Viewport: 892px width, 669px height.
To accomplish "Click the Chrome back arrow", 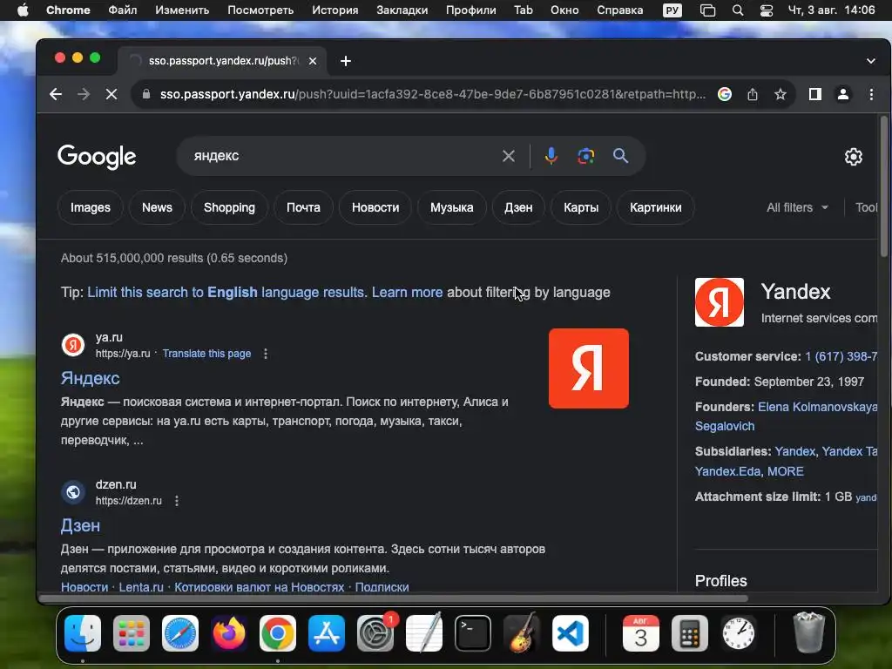I will (55, 94).
